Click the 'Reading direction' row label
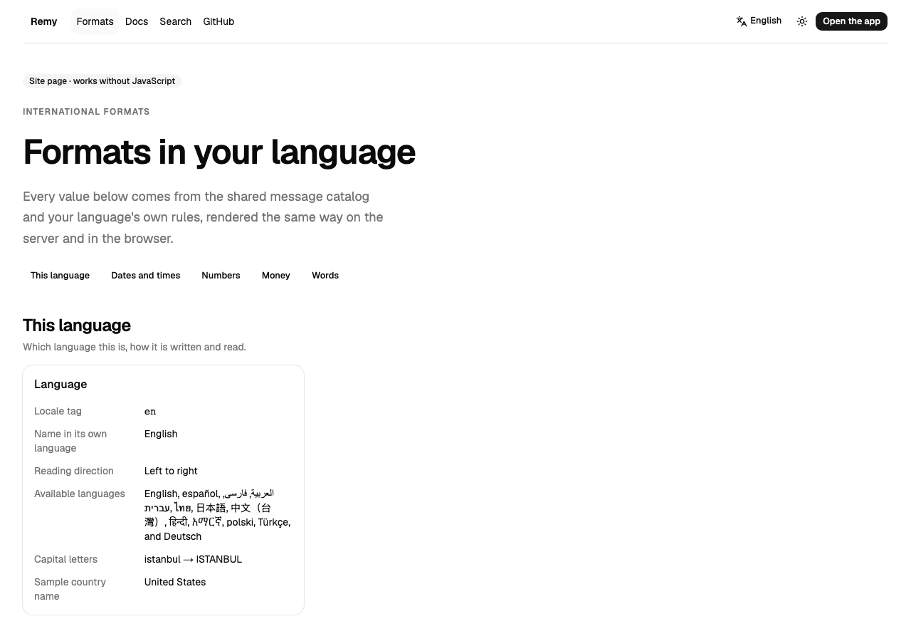 pos(74,471)
